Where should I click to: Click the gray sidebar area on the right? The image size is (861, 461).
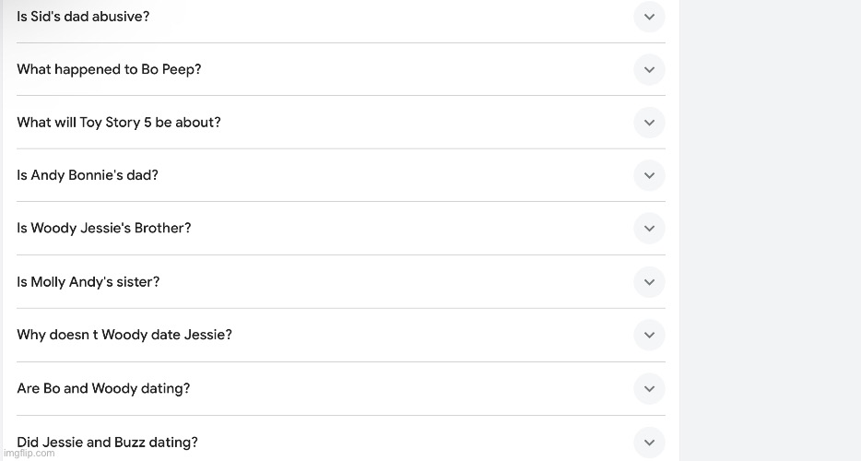pyautogui.click(x=770, y=230)
